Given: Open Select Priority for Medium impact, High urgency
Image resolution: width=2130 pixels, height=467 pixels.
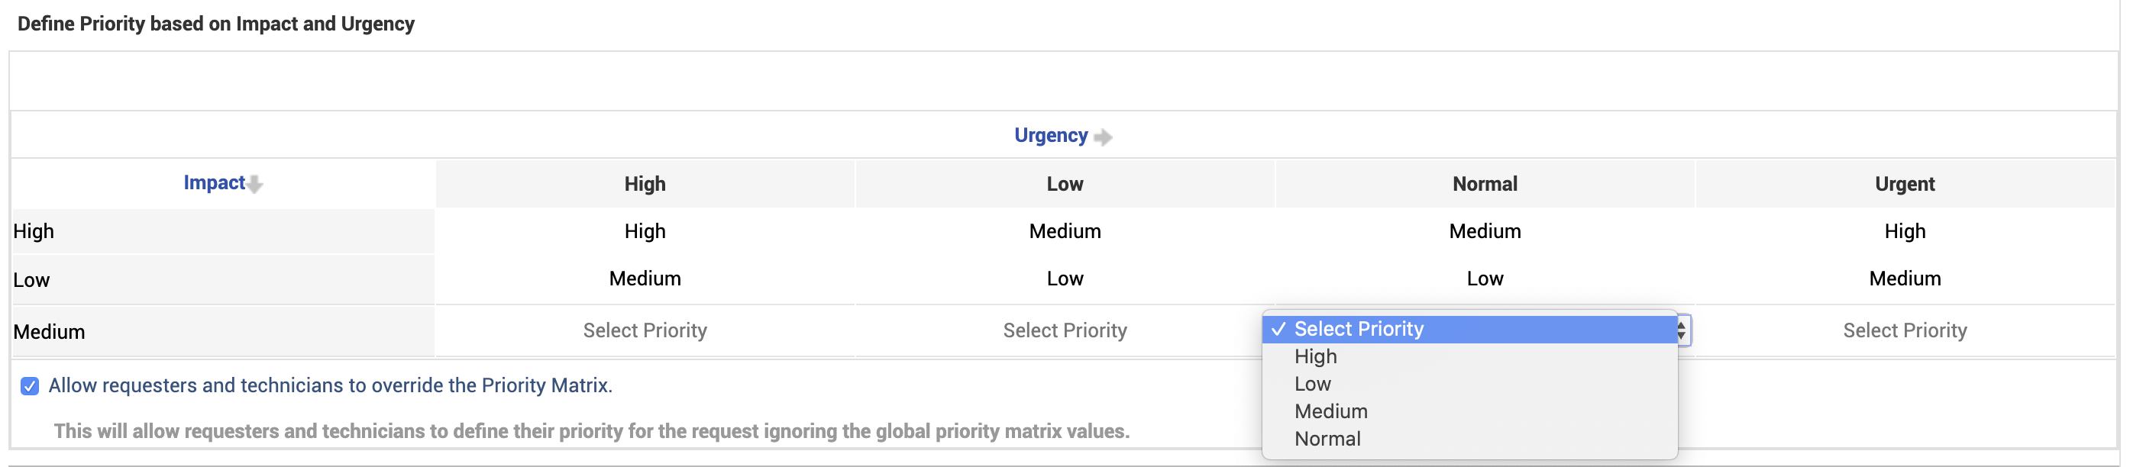Looking at the screenshot, I should (644, 330).
